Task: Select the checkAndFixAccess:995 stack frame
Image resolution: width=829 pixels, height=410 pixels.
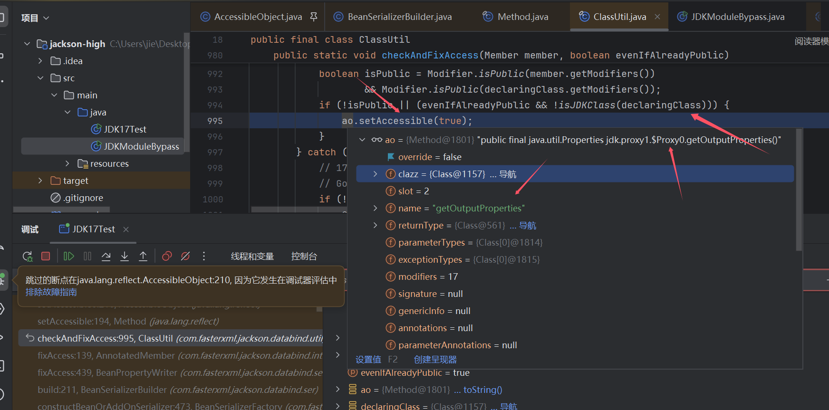Action: (171, 338)
